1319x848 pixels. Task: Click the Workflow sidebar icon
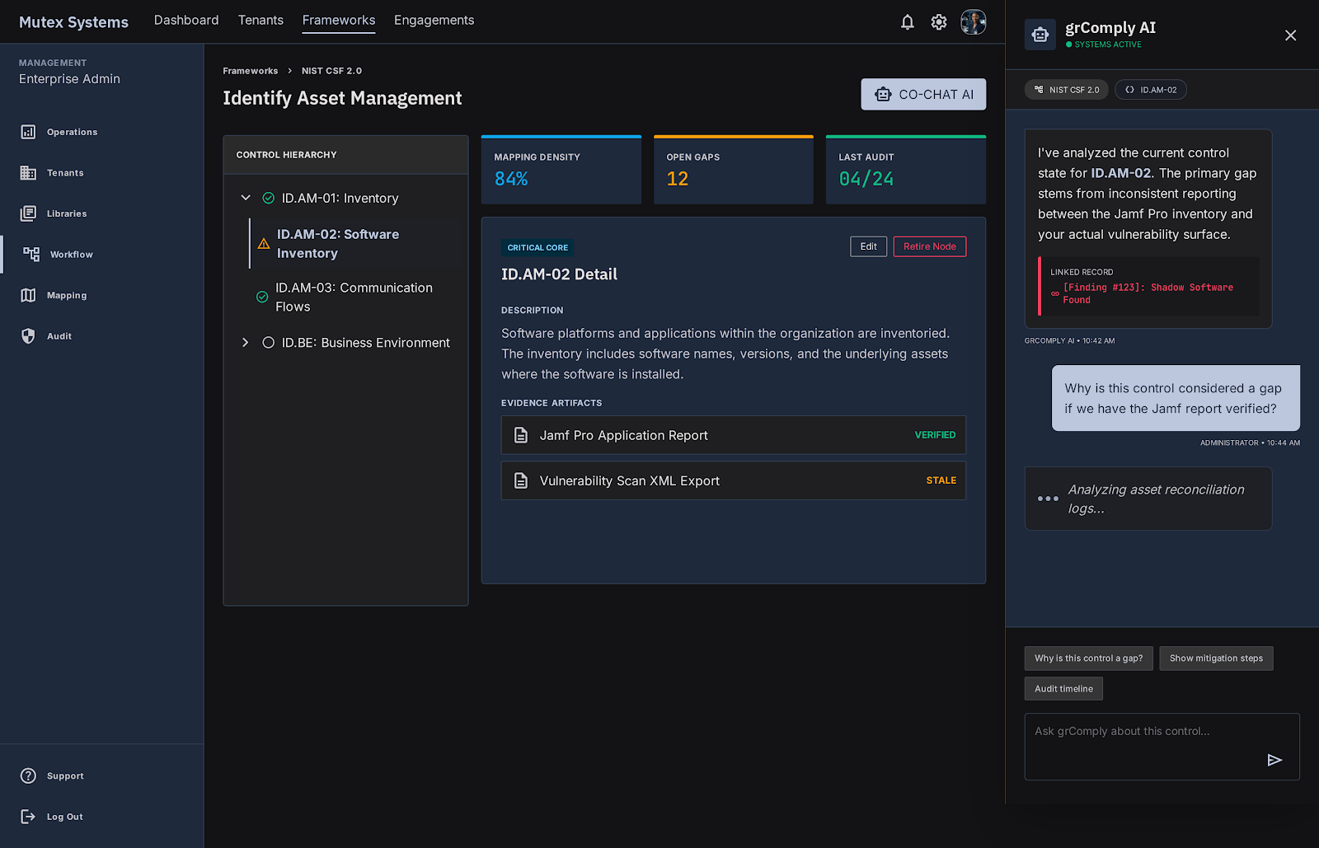coord(31,254)
